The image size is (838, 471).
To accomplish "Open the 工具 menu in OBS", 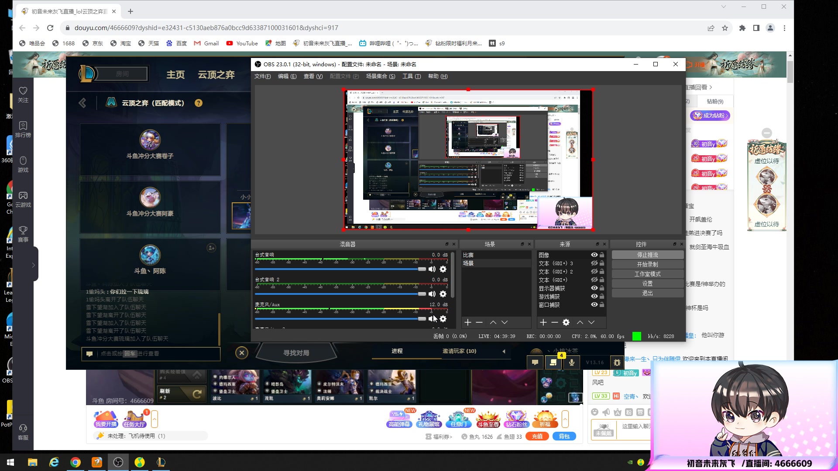I will [411, 76].
